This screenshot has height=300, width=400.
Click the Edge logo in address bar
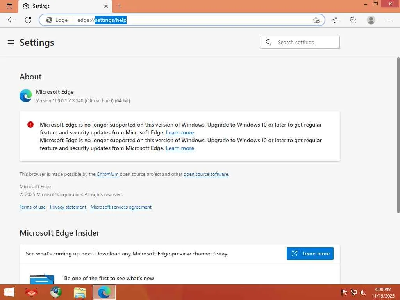(x=49, y=20)
